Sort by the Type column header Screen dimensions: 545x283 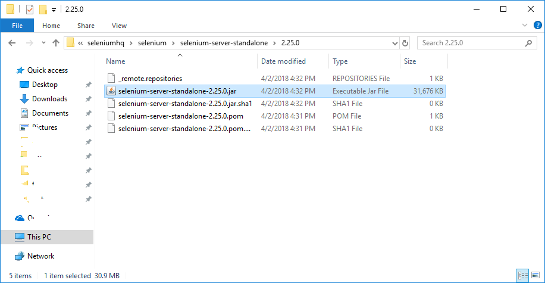[340, 61]
